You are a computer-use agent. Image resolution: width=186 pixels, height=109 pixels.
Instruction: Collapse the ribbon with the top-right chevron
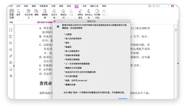(176, 6)
